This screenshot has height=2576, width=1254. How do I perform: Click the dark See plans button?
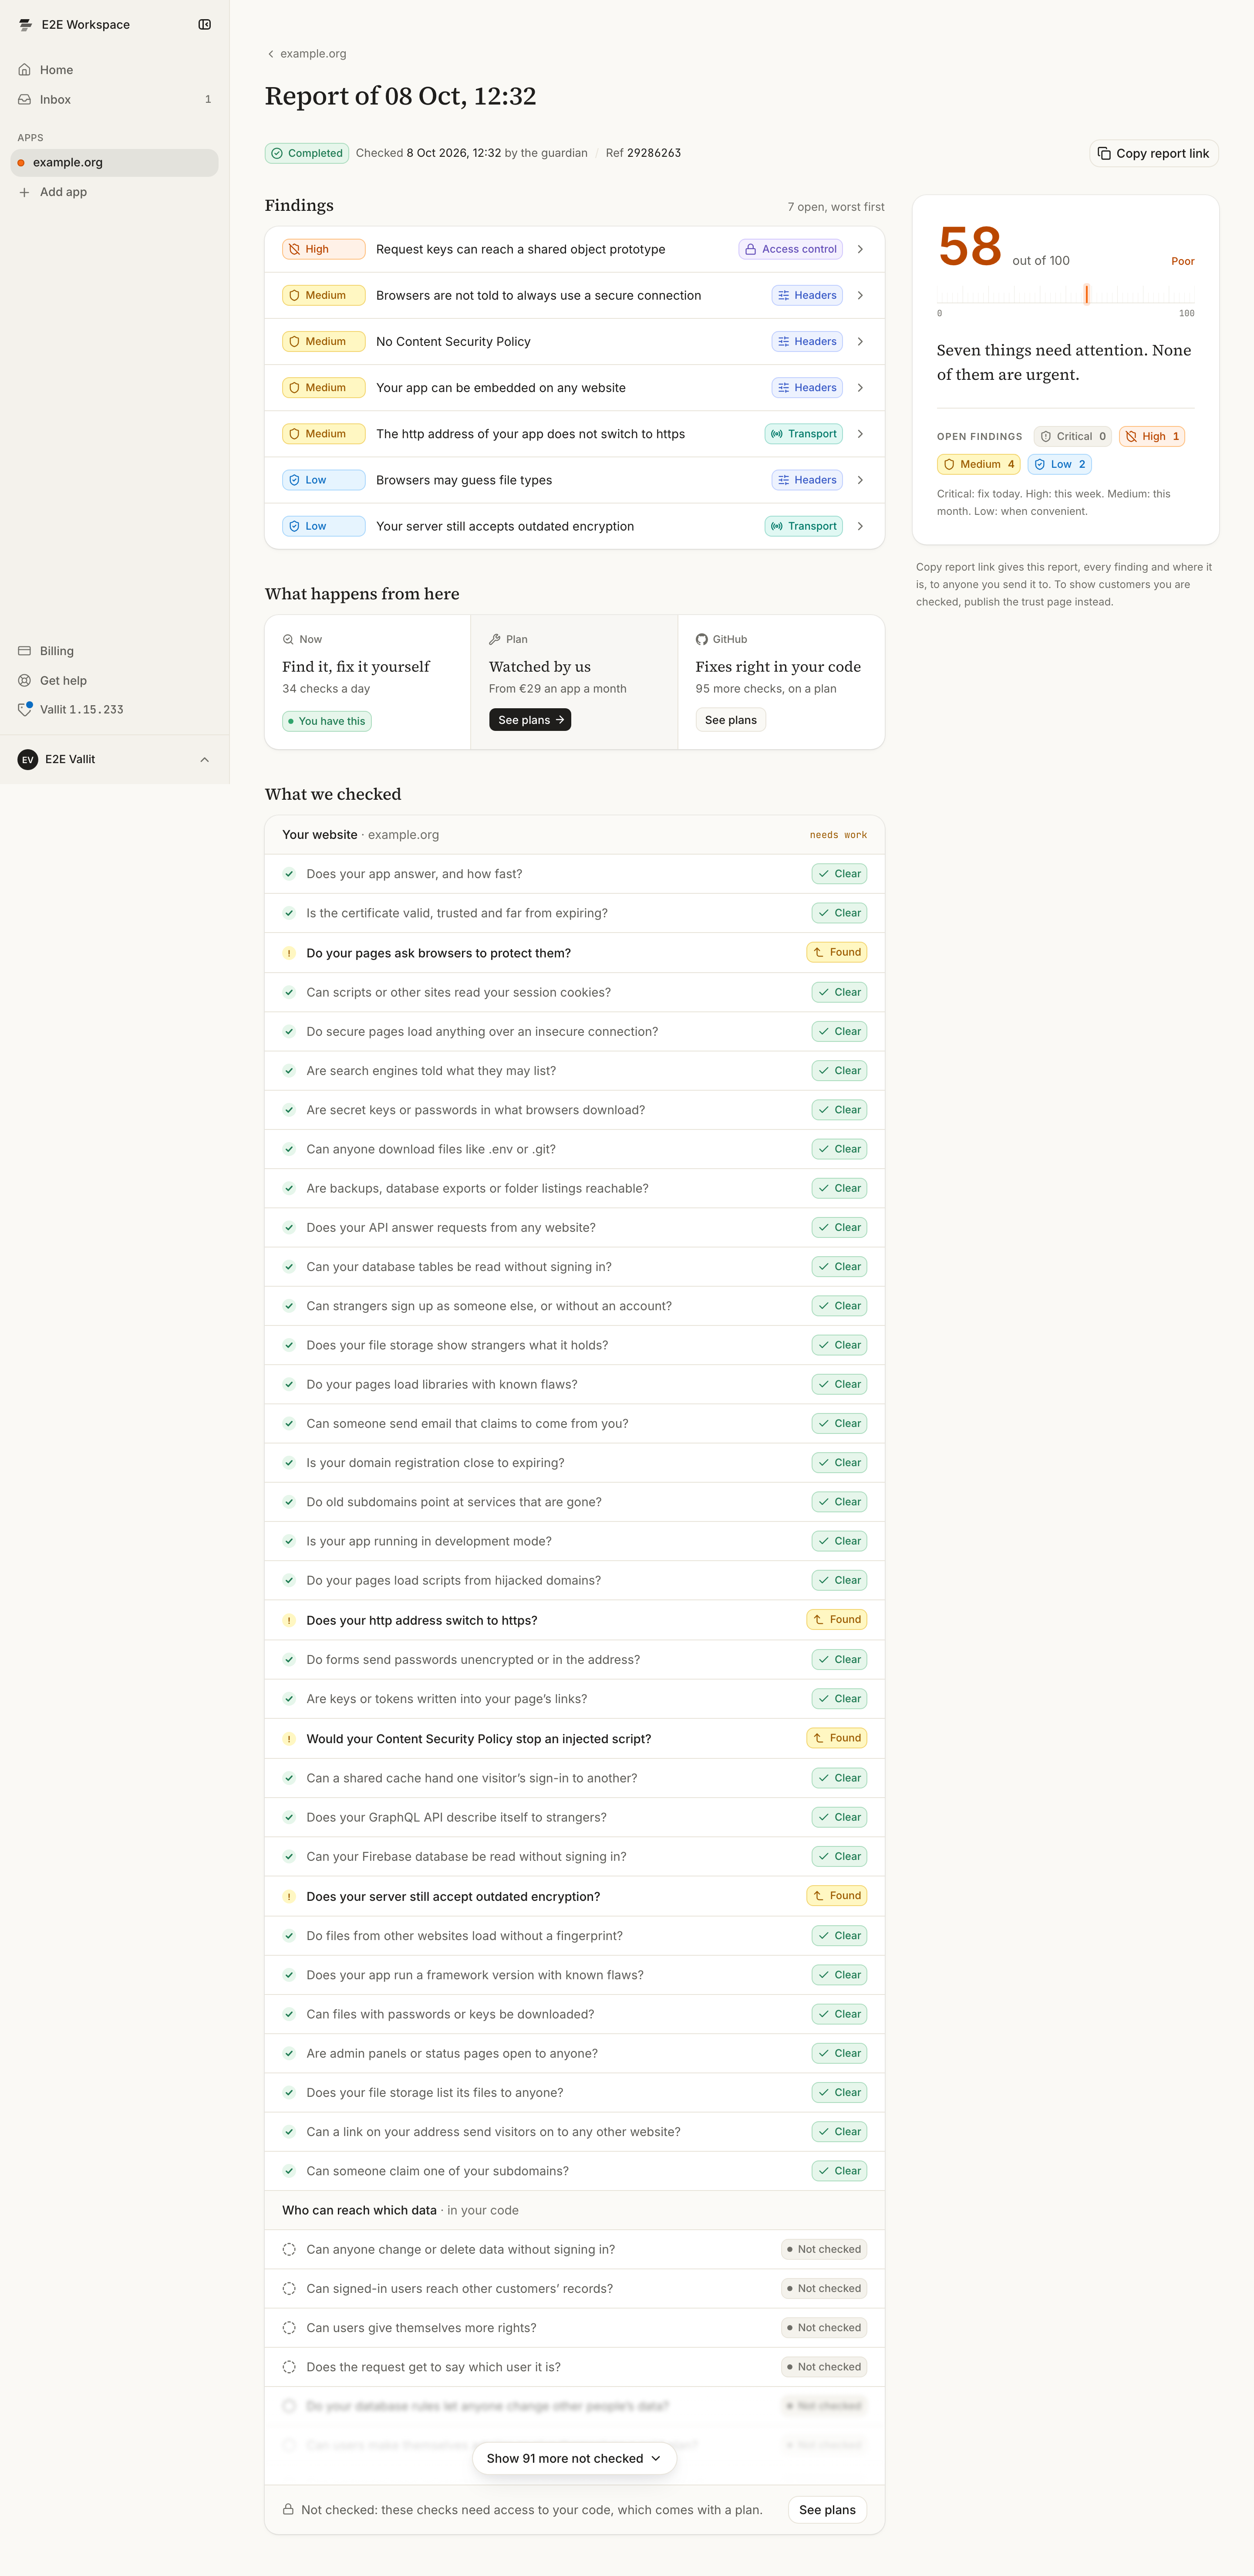(x=530, y=720)
